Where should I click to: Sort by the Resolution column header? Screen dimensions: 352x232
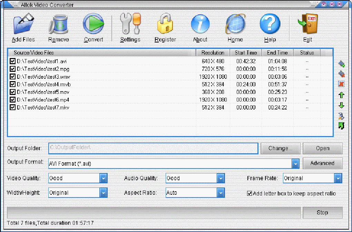(x=213, y=53)
